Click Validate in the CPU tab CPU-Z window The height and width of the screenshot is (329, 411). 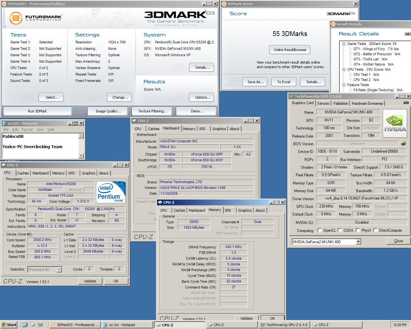pos(90,281)
